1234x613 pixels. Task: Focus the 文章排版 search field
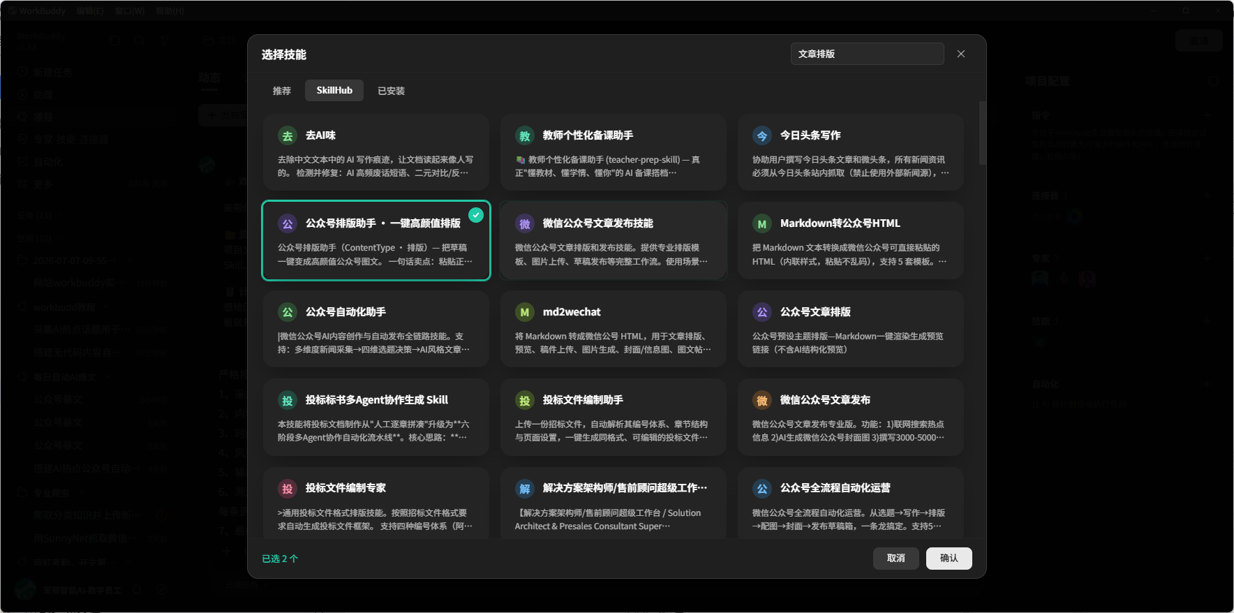867,54
